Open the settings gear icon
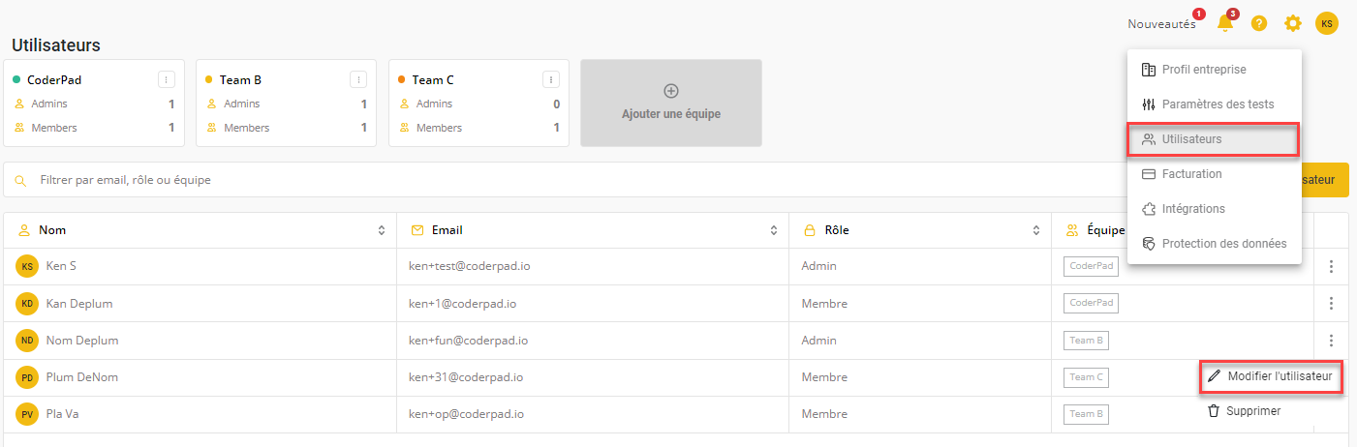 click(x=1293, y=23)
